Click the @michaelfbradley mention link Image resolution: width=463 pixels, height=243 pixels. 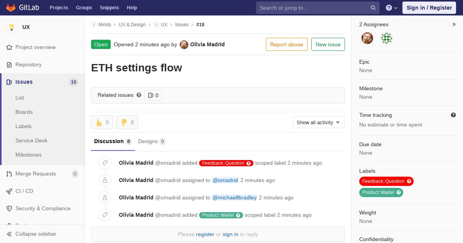click(235, 197)
